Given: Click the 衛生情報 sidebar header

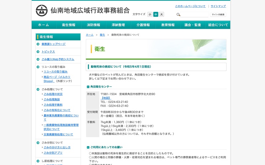Looking at the screenshot, I should click(58, 37).
